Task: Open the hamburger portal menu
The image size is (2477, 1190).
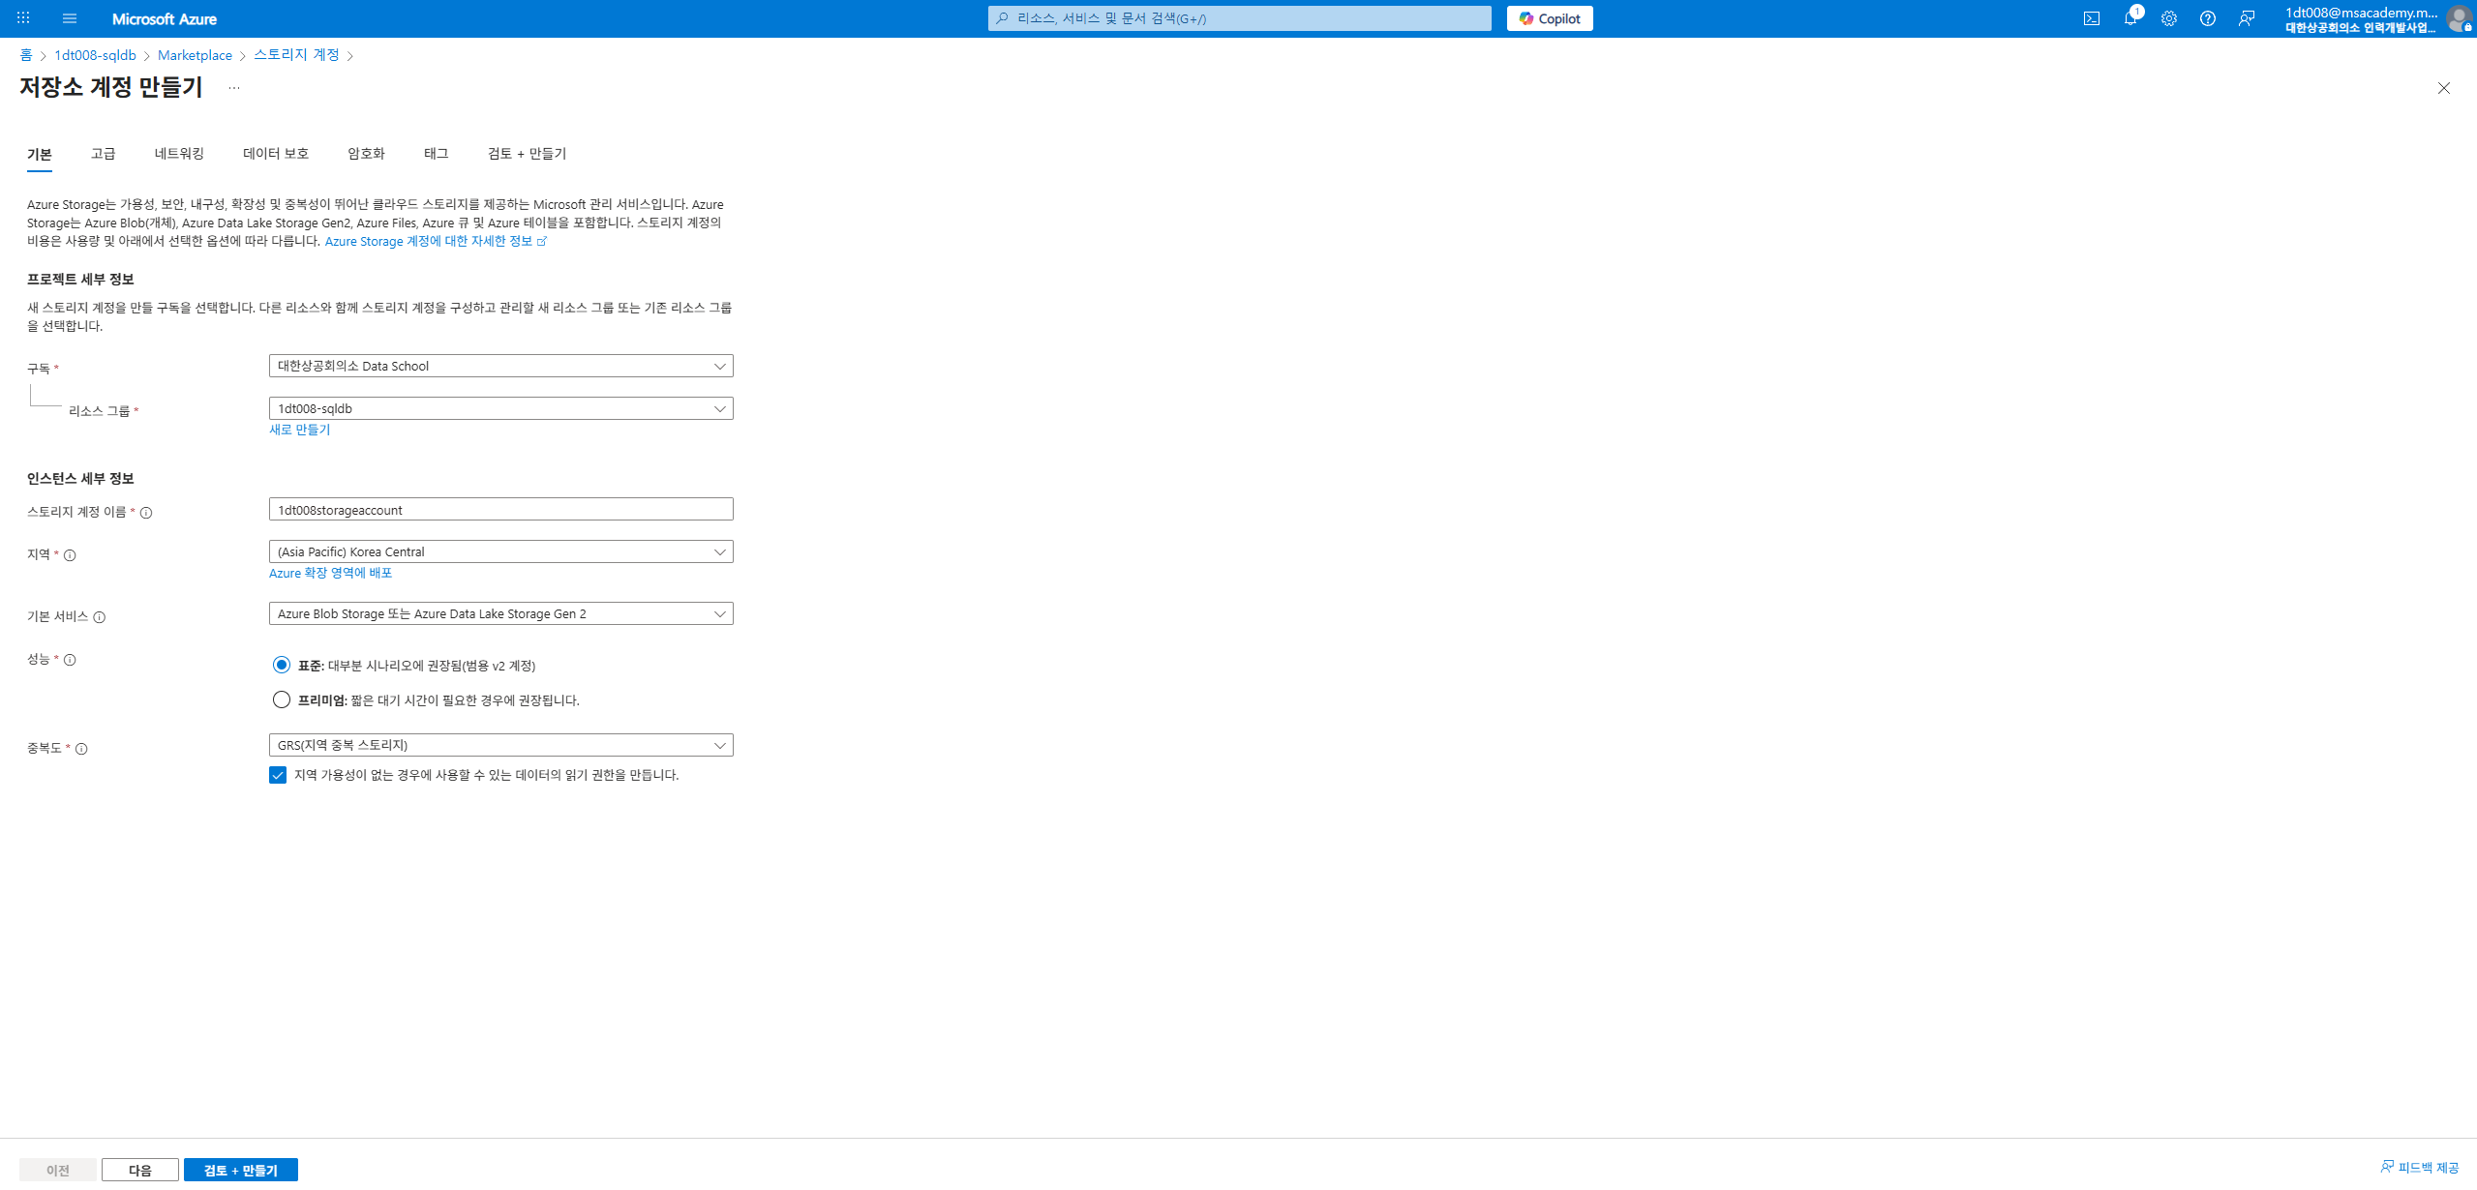Action: (69, 18)
